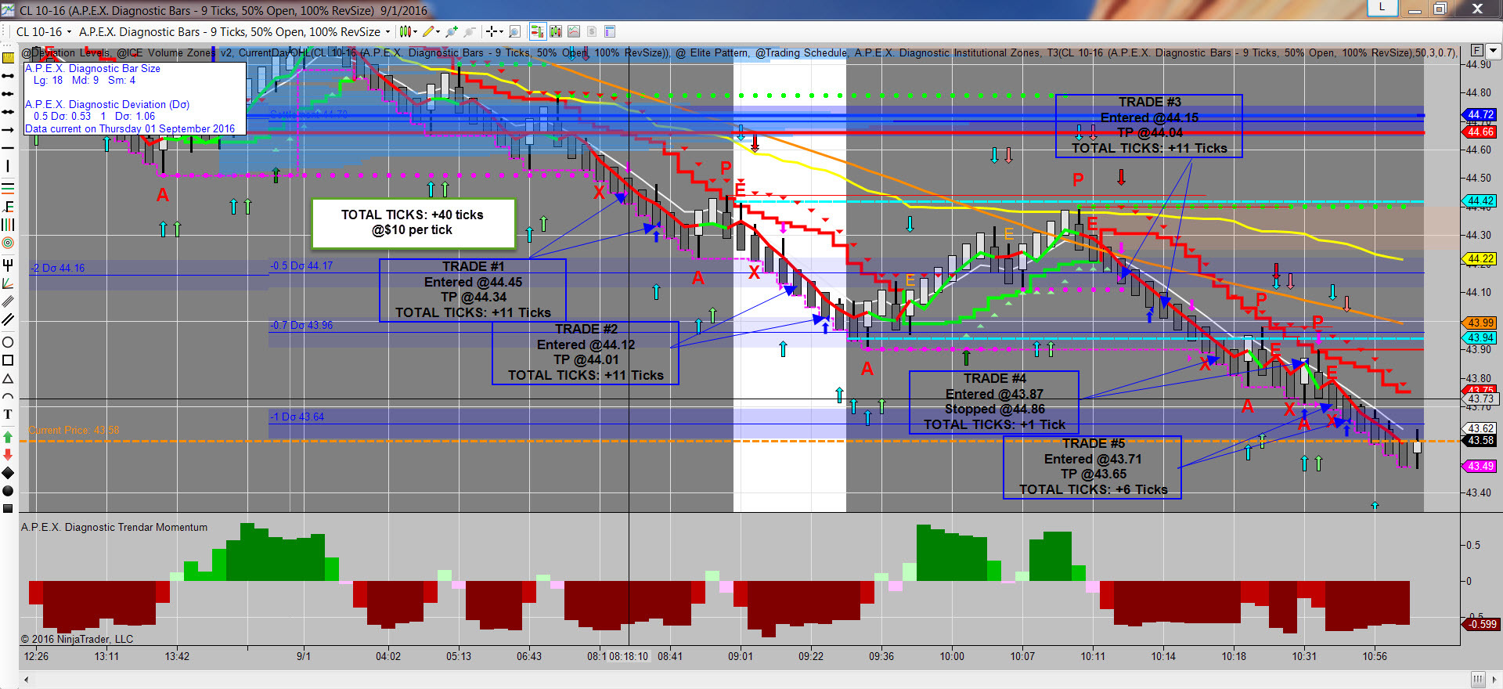Open the dropdown arrow beside the F button

pos(1493,51)
